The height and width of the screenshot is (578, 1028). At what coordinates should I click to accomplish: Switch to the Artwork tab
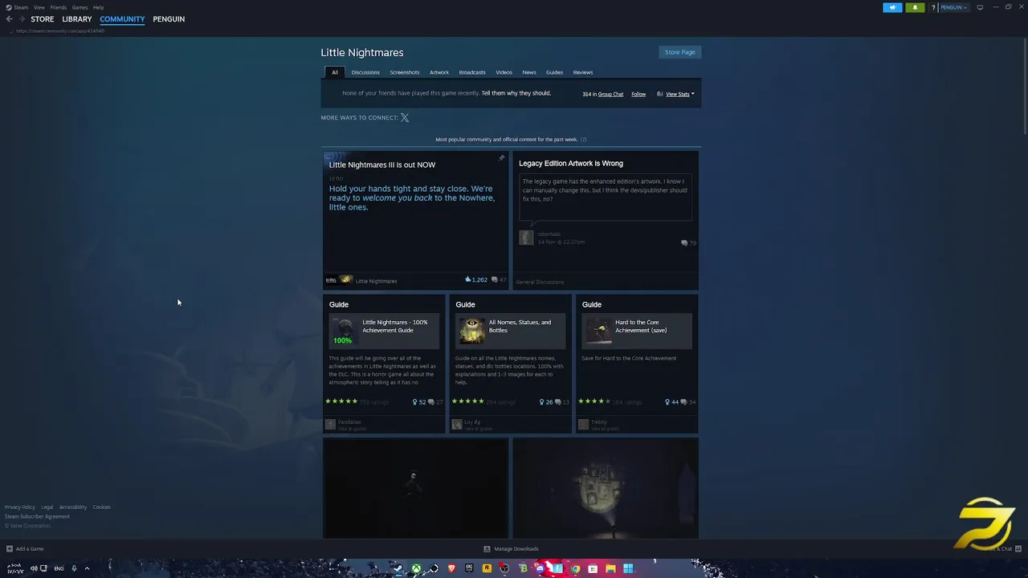pos(439,72)
